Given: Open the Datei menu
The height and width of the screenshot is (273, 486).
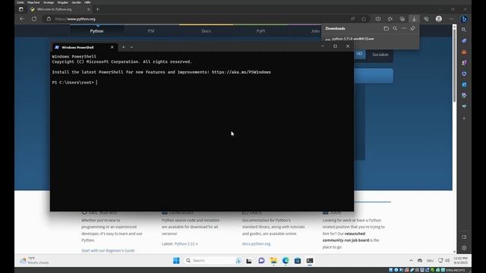Looking at the screenshot, I should 21,2.
